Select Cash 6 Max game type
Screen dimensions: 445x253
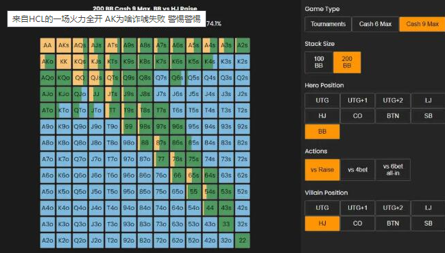375,24
